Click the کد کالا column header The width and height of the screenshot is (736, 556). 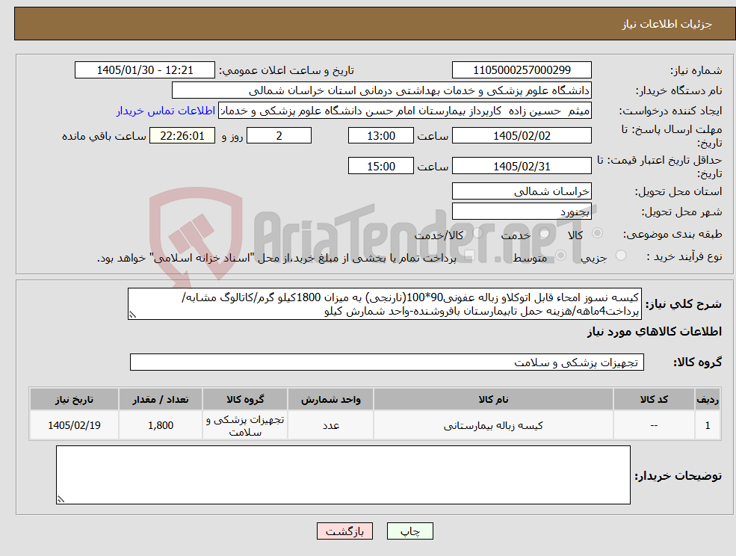654,399
